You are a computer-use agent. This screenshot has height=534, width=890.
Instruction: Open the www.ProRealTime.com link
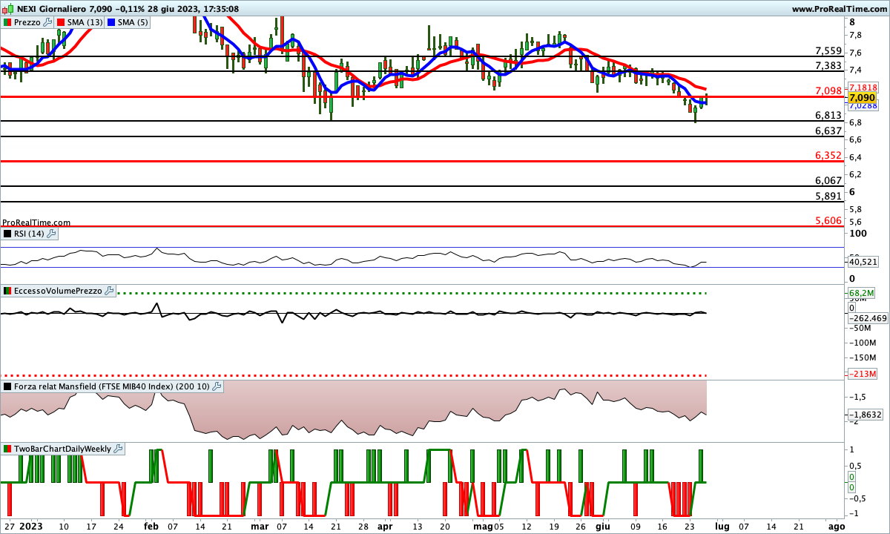point(839,9)
